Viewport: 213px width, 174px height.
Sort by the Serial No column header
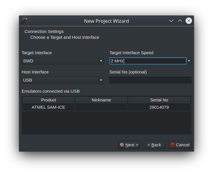point(159,100)
